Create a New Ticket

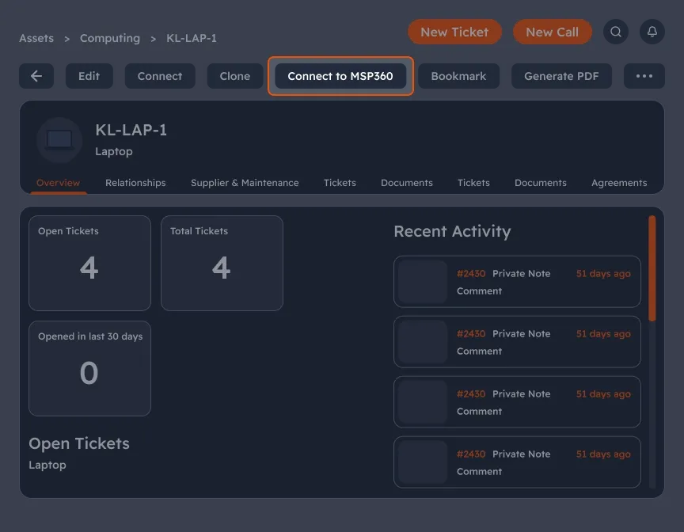coord(454,32)
